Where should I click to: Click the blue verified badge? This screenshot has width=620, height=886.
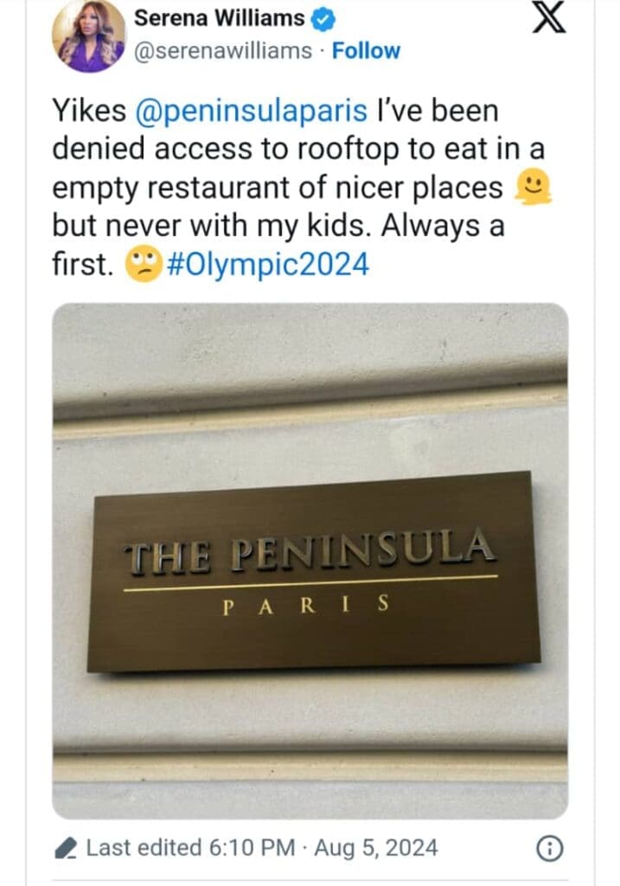click(324, 18)
